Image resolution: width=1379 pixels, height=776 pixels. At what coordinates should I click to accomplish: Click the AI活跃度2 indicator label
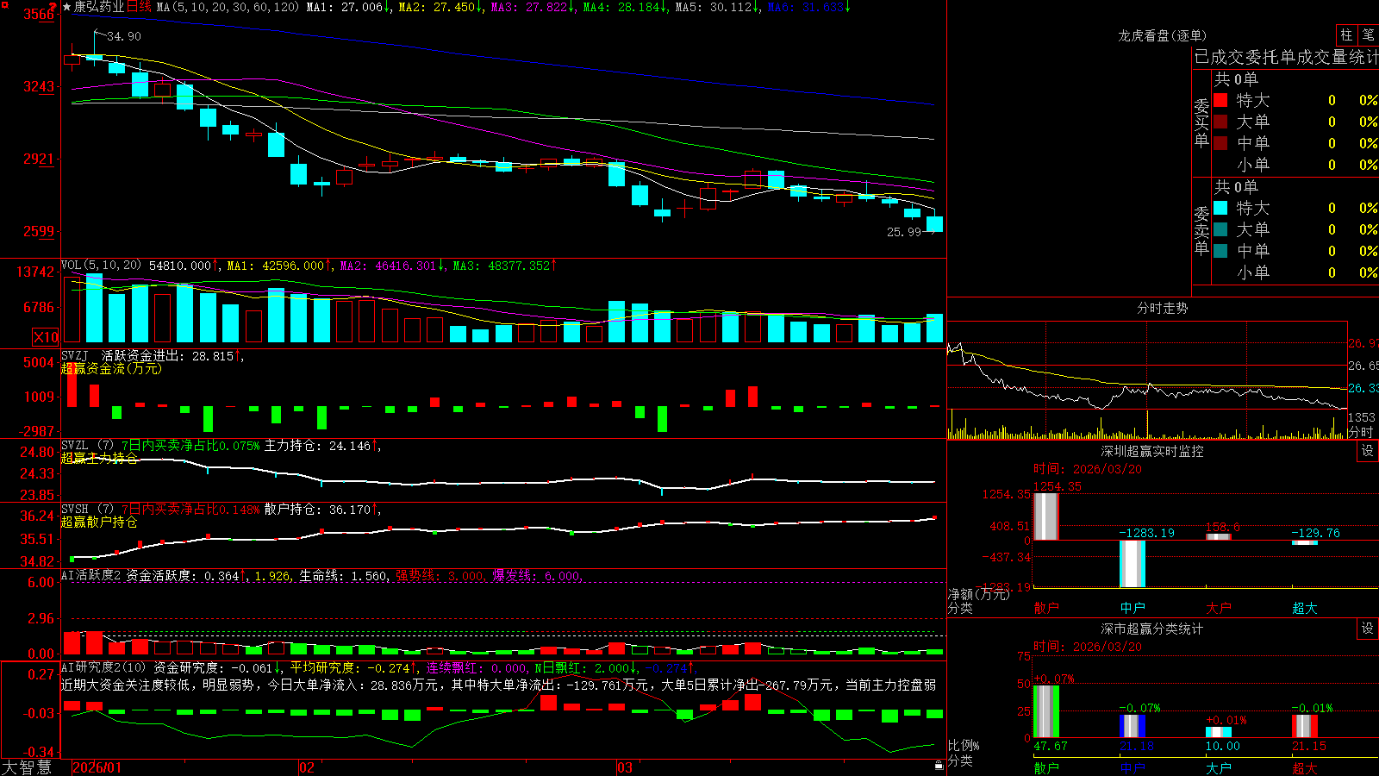[91, 576]
